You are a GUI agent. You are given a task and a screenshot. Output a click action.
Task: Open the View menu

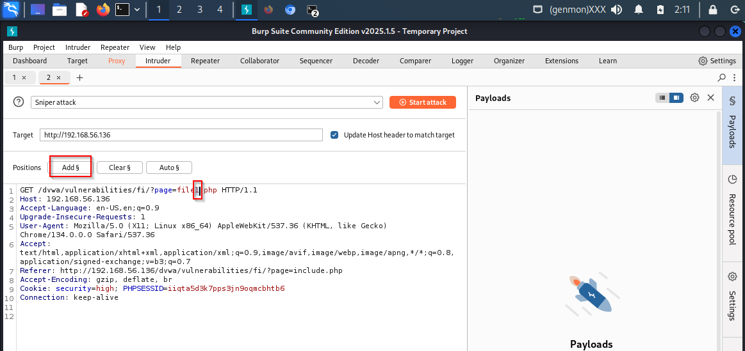tap(147, 47)
